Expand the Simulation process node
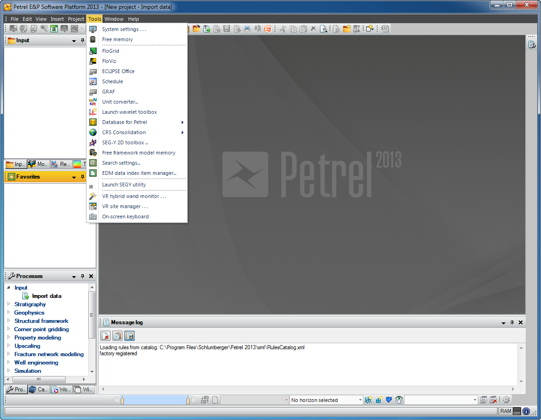 point(9,371)
